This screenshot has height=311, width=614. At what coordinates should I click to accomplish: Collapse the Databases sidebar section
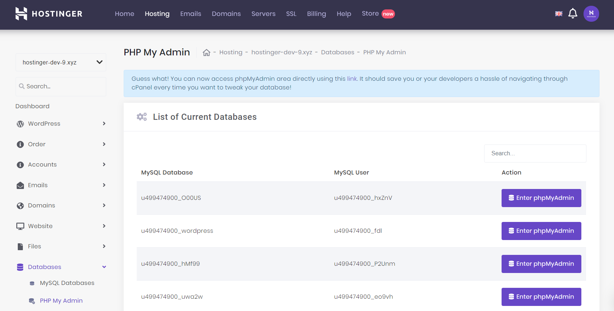point(104,267)
